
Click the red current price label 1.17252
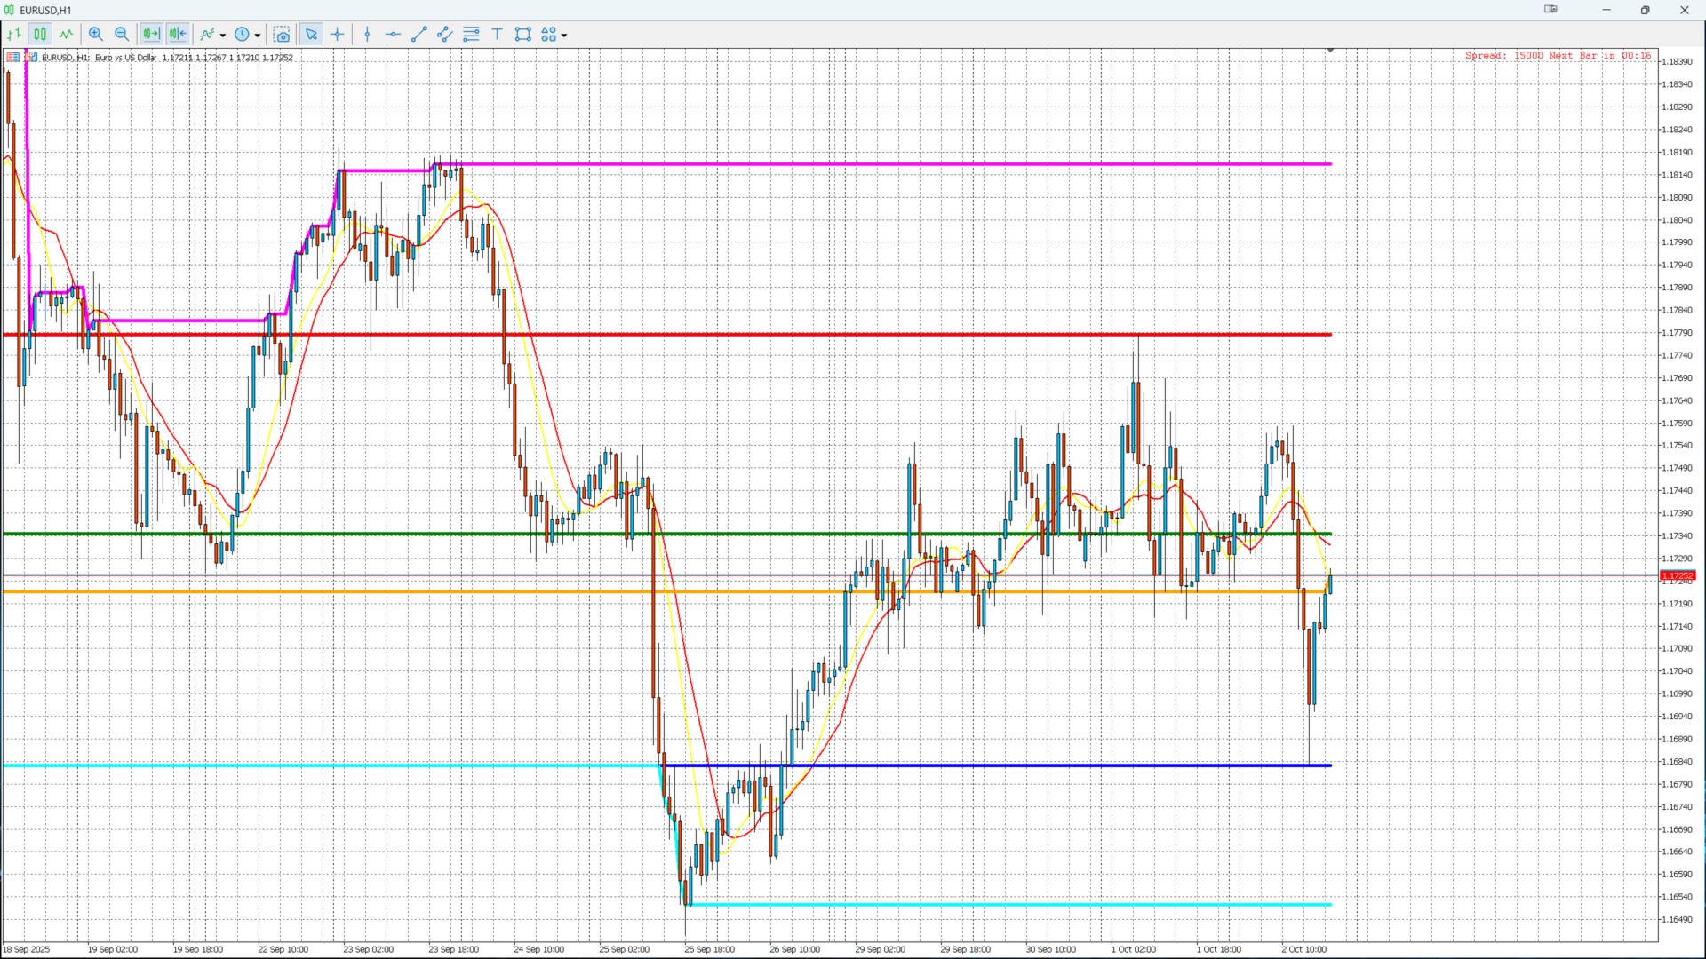1678,575
